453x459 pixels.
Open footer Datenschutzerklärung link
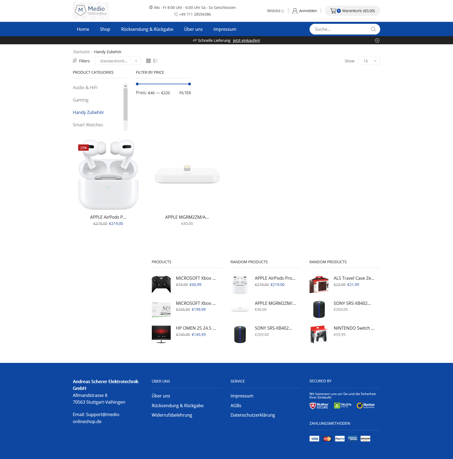pos(253,415)
